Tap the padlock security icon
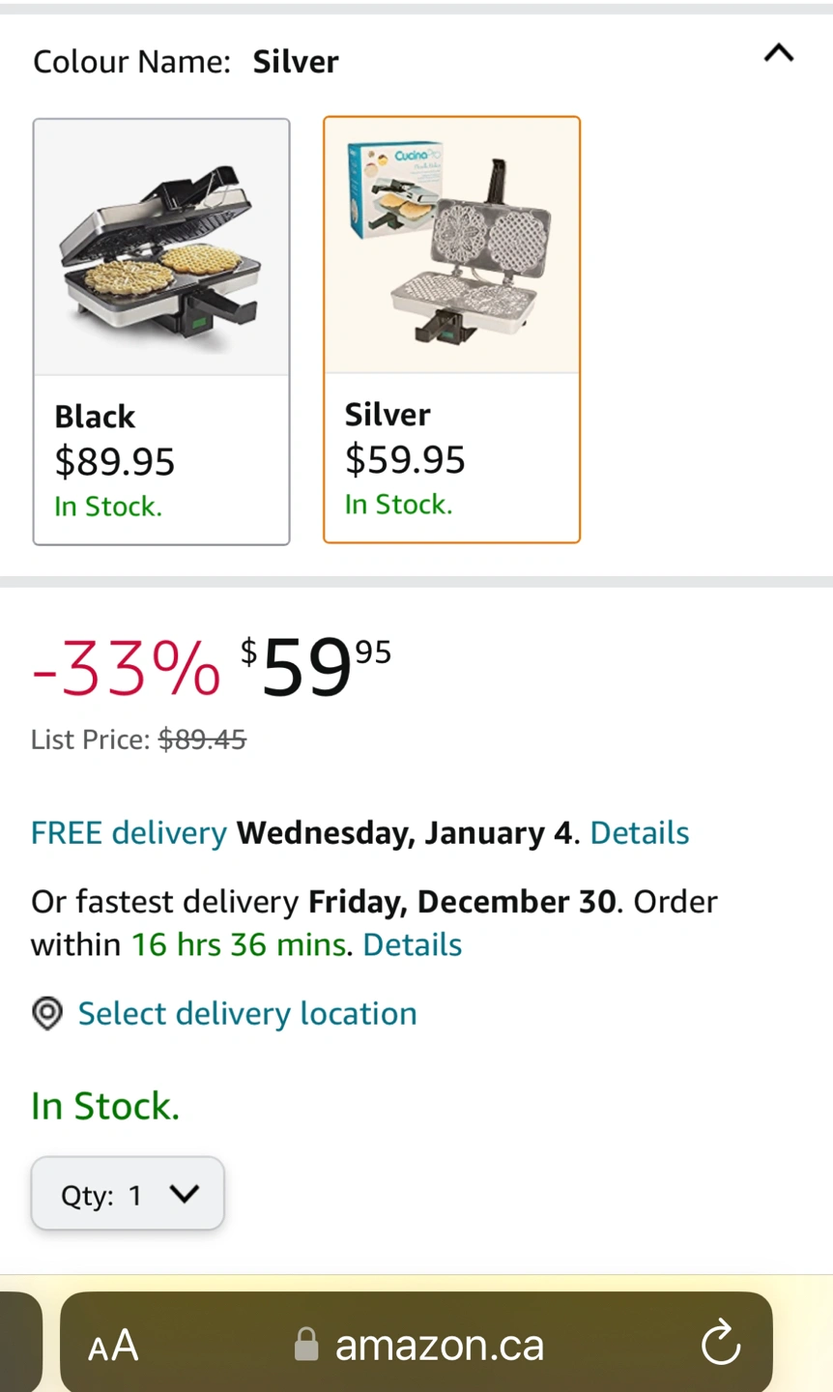833x1392 pixels. click(306, 1344)
